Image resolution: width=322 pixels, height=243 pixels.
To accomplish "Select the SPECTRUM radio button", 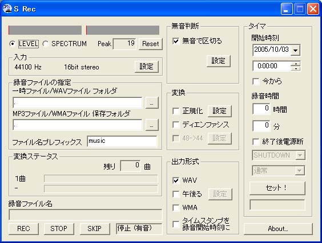I will point(45,44).
